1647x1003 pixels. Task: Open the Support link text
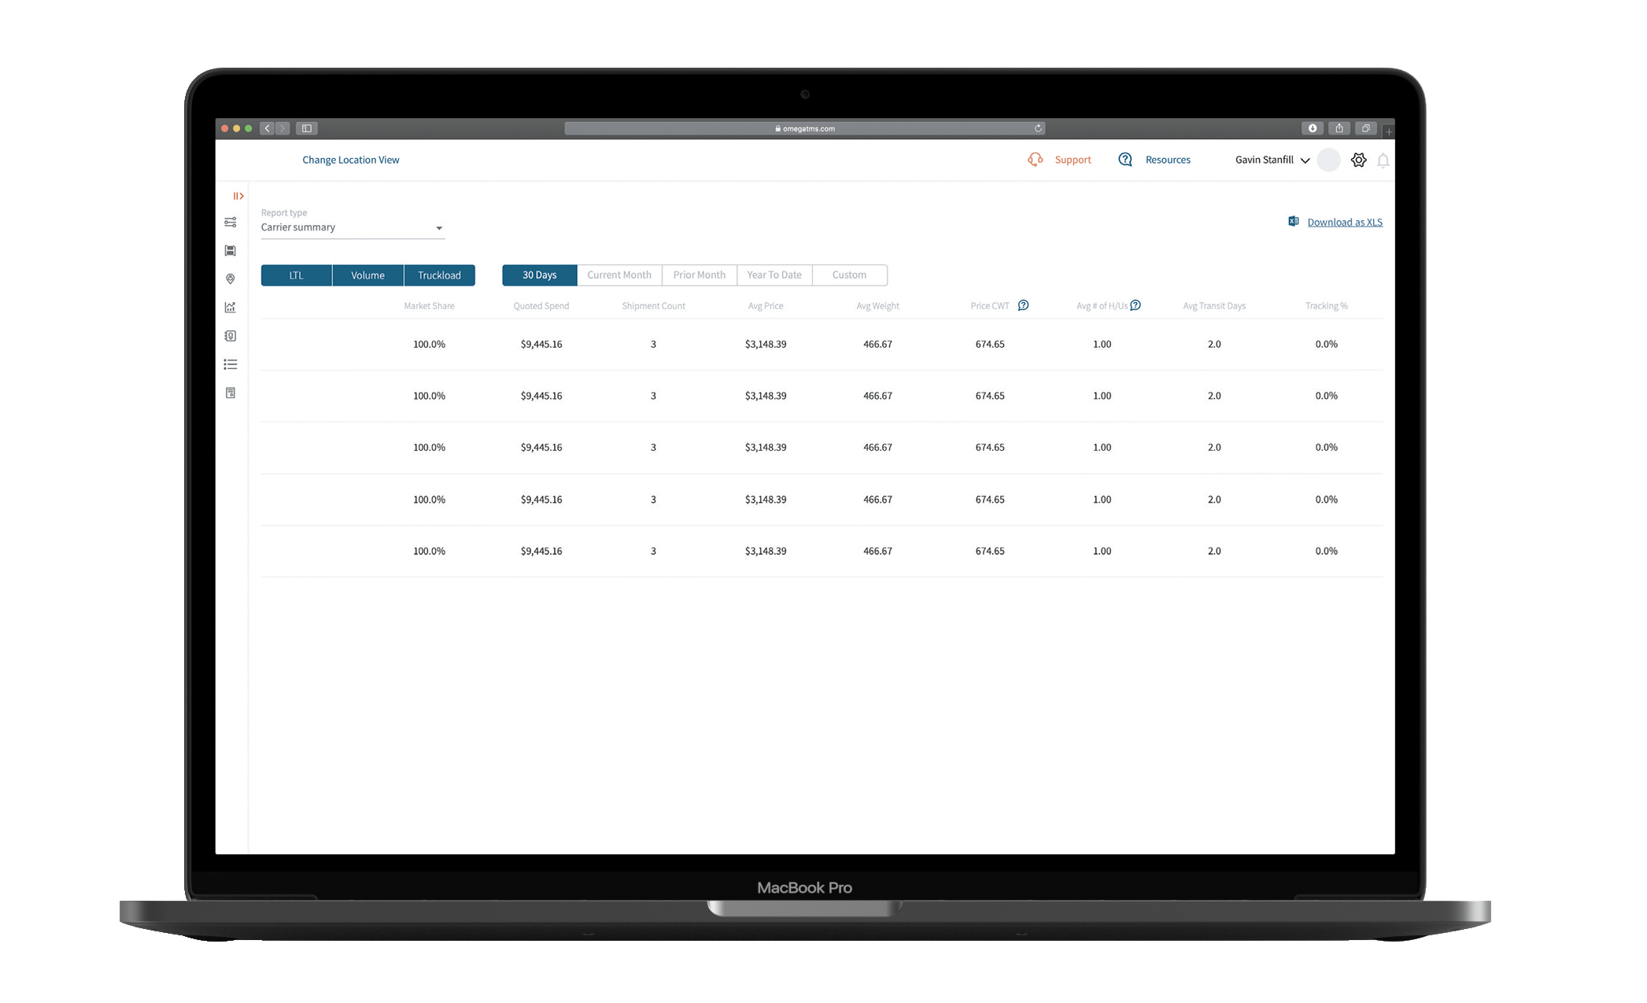(x=1073, y=160)
